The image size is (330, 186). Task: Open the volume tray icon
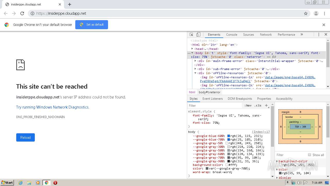point(299,183)
